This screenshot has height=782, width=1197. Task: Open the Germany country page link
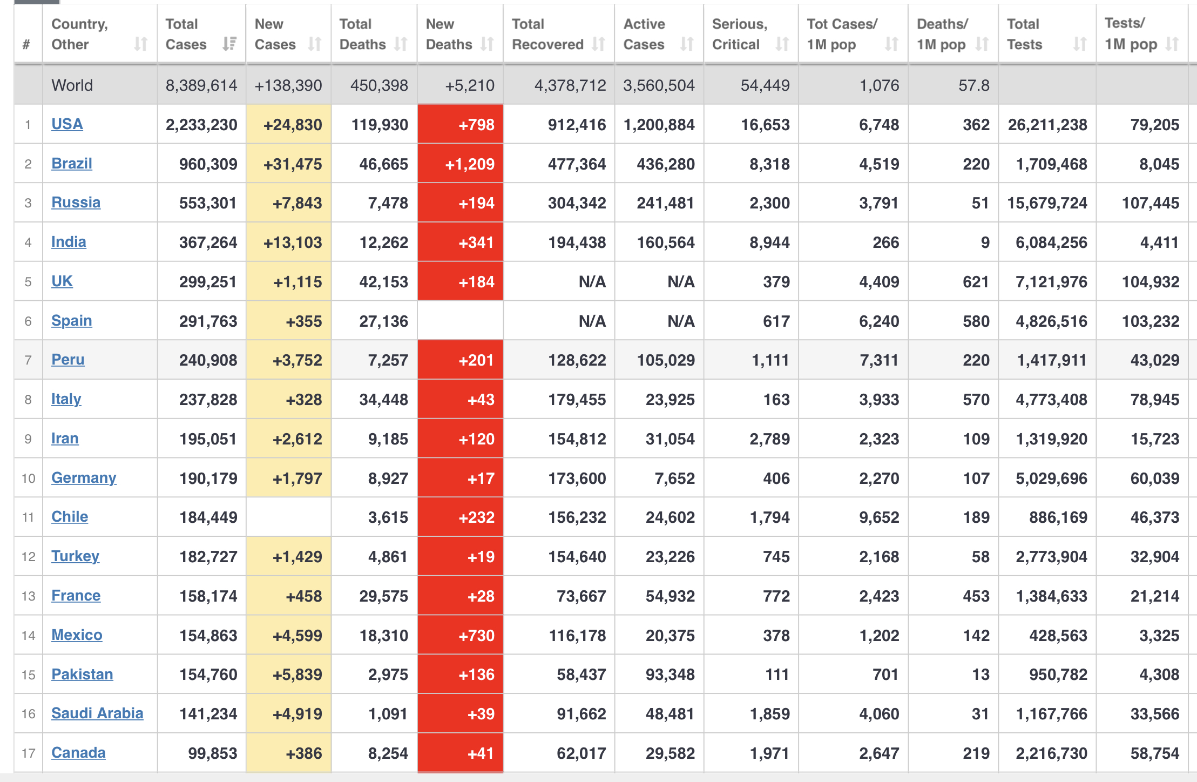pyautogui.click(x=84, y=478)
